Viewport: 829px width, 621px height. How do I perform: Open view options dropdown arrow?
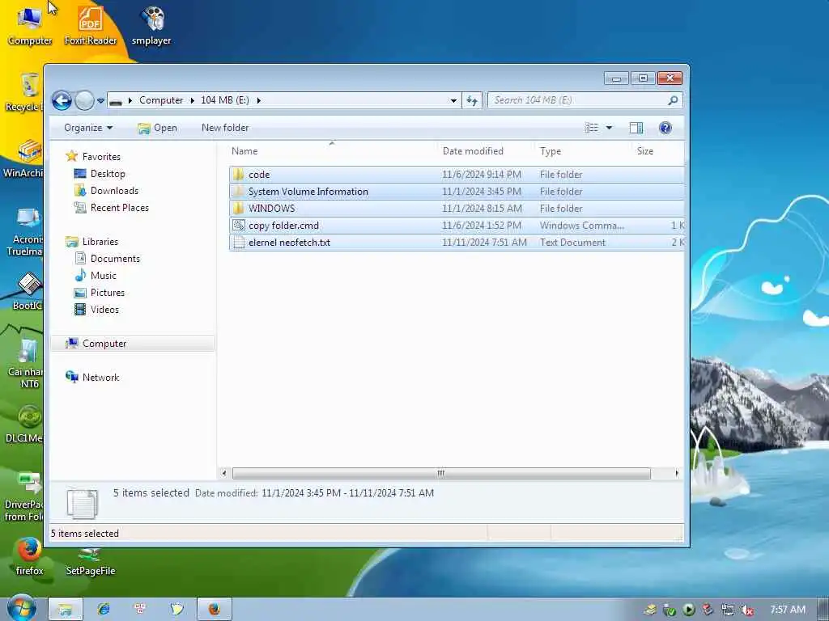pos(609,128)
